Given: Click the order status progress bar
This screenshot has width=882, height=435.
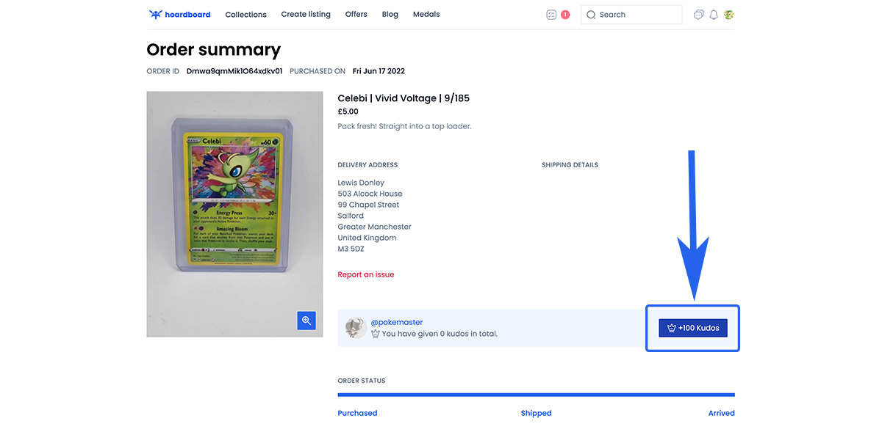Looking at the screenshot, I should coord(536,395).
